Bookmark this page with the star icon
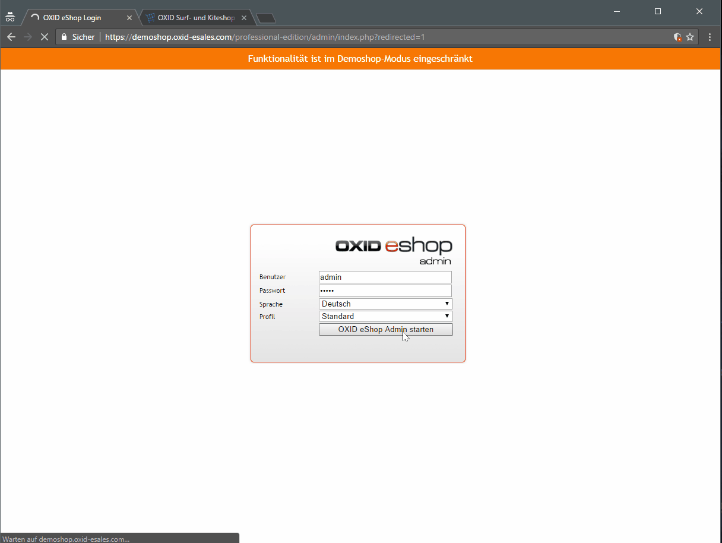The height and width of the screenshot is (543, 722). coord(690,37)
